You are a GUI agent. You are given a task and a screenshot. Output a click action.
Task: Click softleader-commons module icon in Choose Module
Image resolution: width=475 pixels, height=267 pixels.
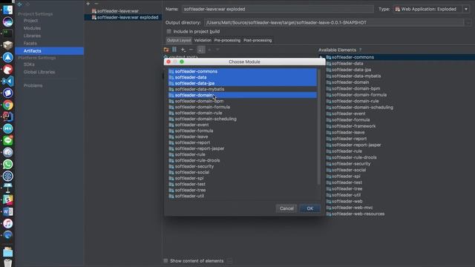click(171, 71)
